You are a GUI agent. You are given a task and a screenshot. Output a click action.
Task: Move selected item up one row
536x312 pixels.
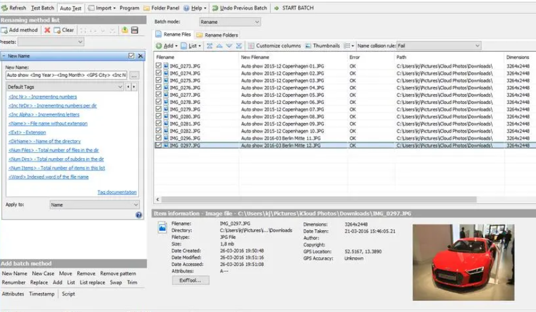click(219, 46)
